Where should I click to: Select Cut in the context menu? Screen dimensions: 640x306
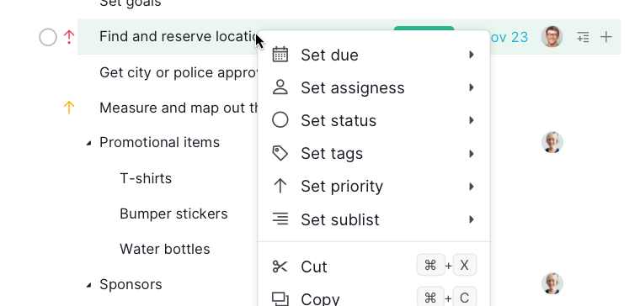[x=374, y=266]
